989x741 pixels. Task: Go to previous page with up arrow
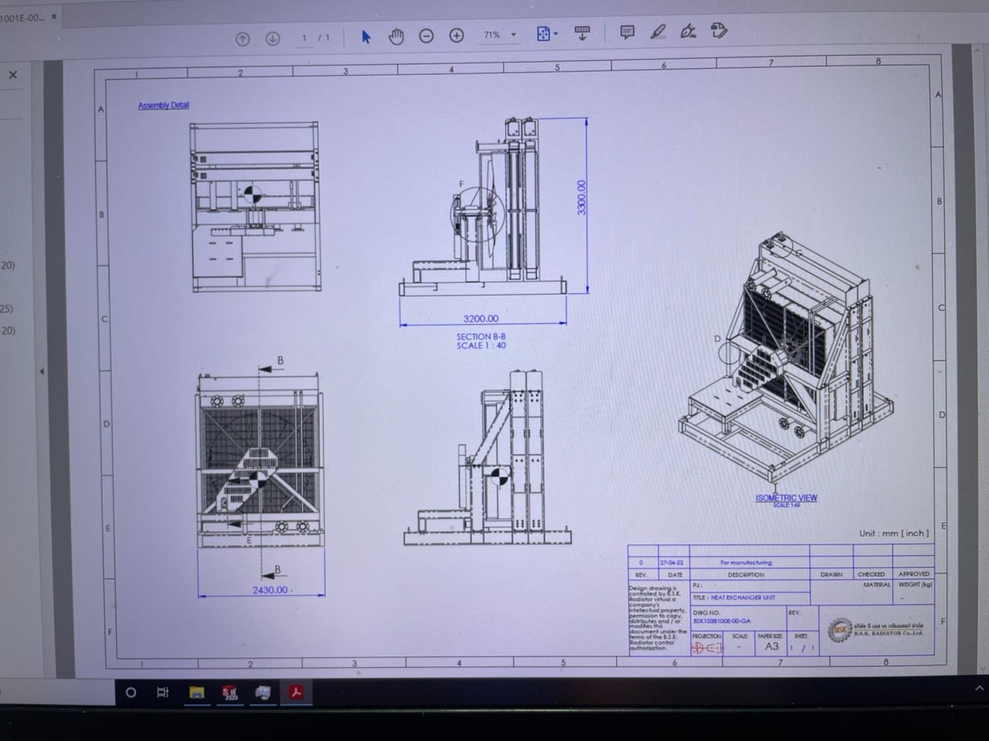pyautogui.click(x=242, y=39)
